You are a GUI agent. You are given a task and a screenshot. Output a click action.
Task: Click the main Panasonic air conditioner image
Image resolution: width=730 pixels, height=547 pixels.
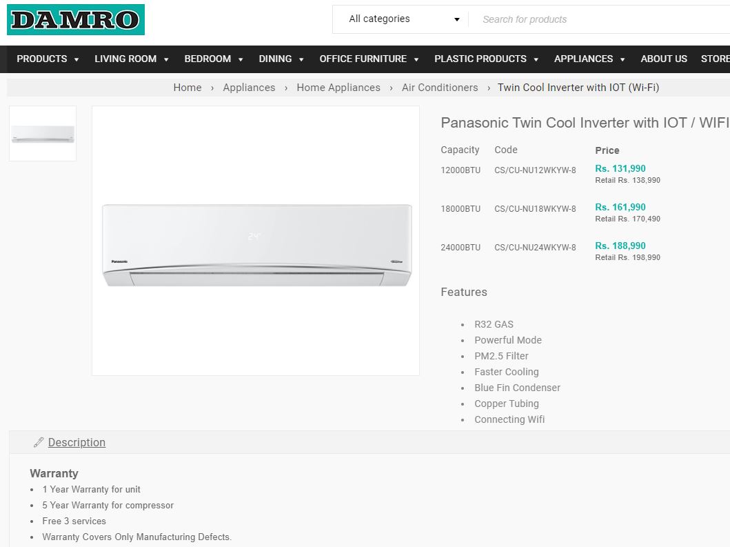pyautogui.click(x=256, y=241)
